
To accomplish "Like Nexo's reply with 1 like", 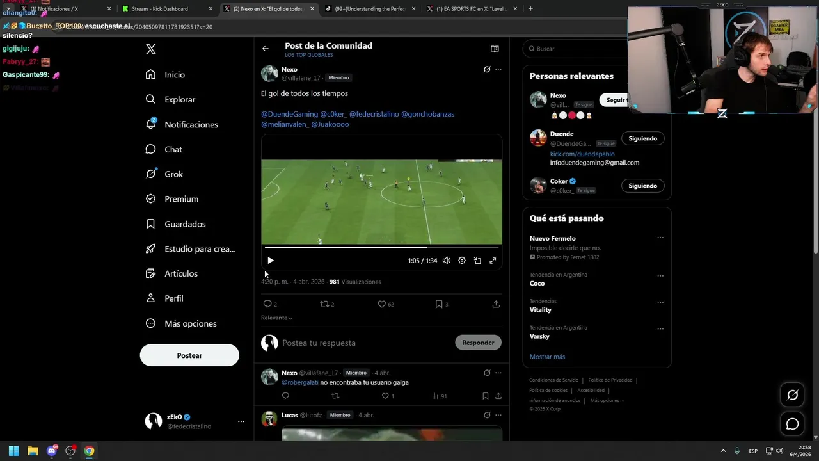I will (388, 396).
